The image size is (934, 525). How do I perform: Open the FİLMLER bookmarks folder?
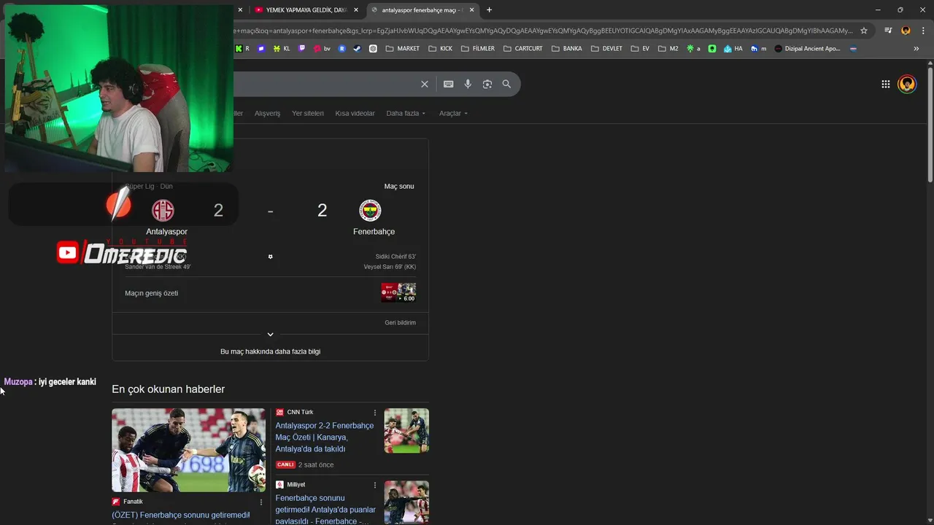478,49
